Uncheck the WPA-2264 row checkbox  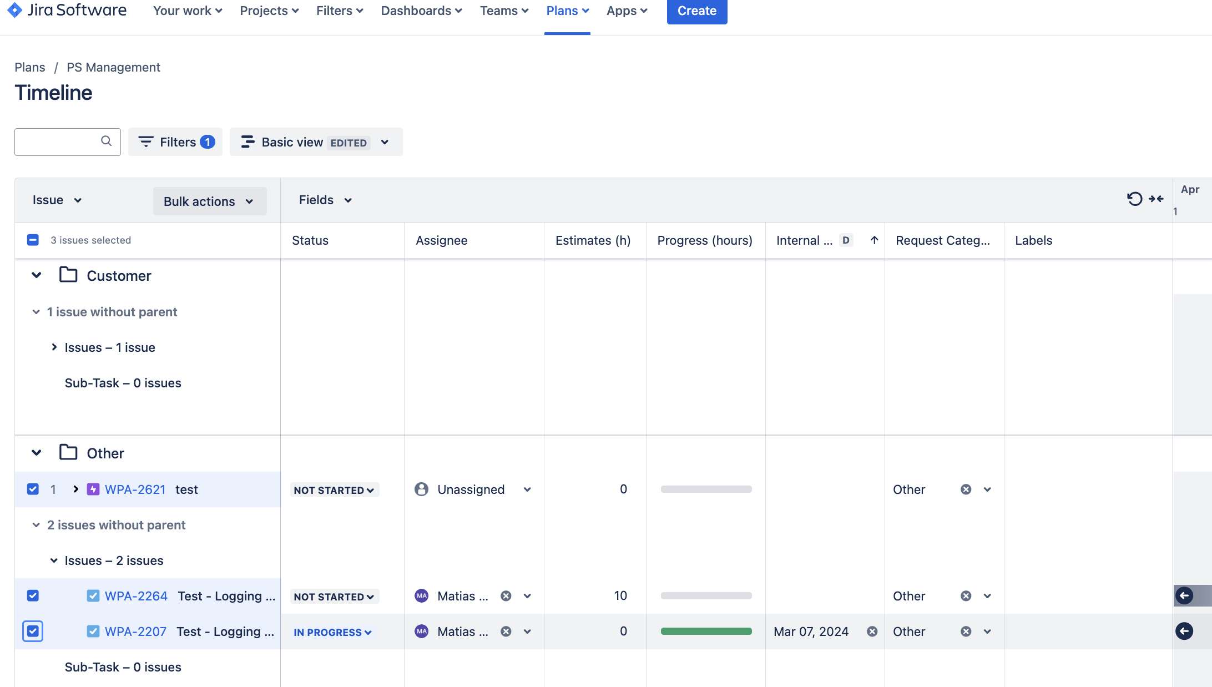(x=33, y=595)
